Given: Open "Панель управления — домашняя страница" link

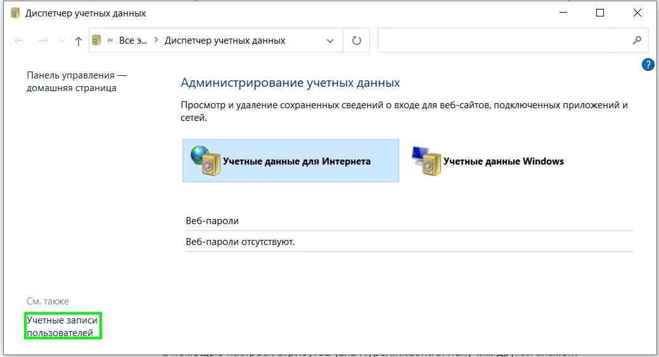Looking at the screenshot, I should point(77,82).
